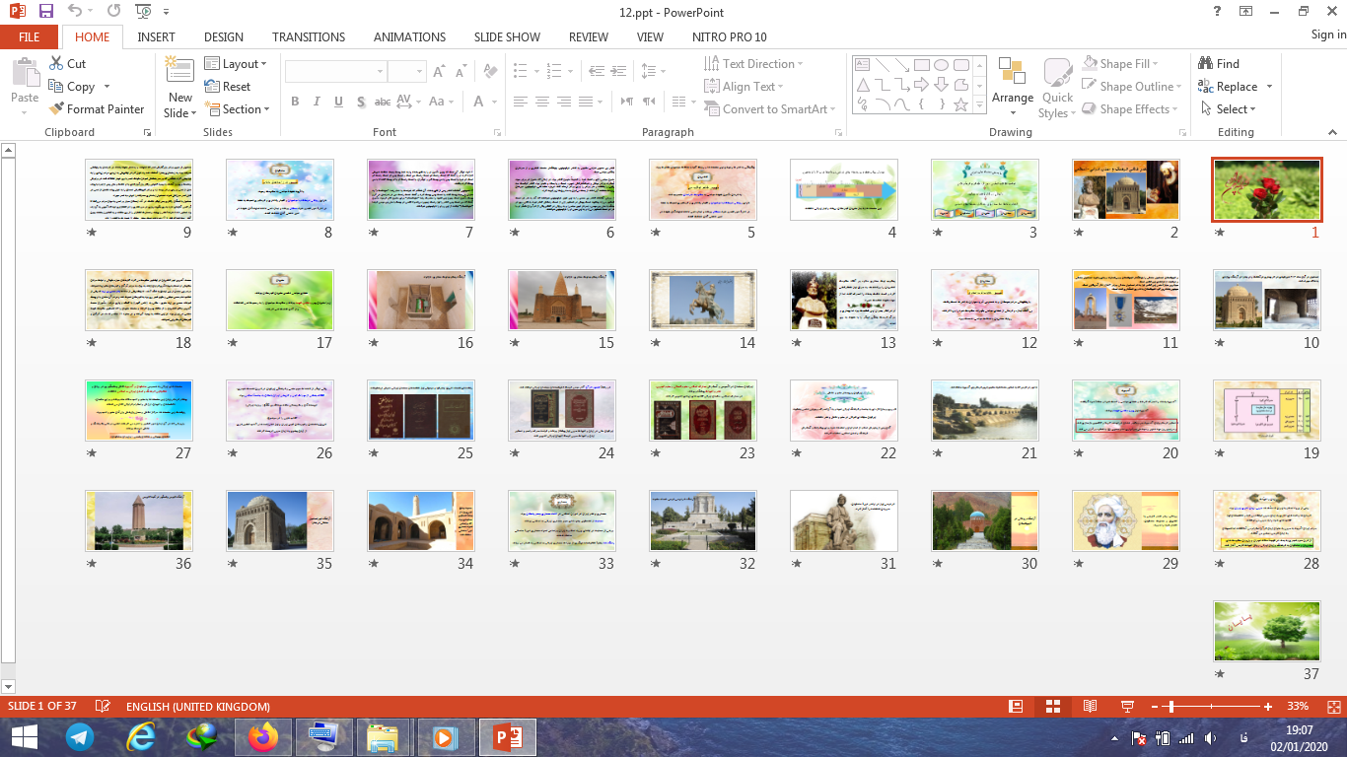Open the TRANSITIONS ribbon tab
The image size is (1347, 757).
pos(309,36)
